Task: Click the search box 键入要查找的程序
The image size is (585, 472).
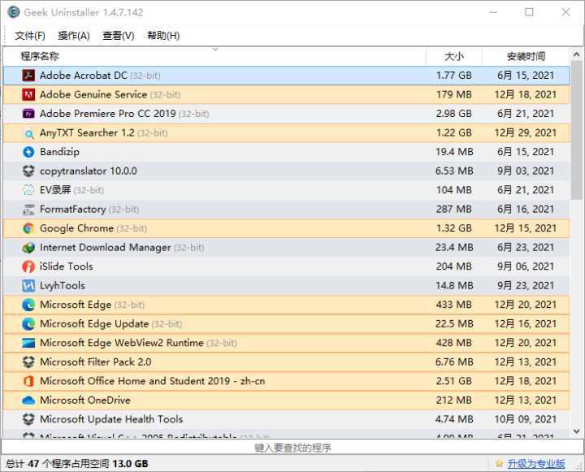Action: click(x=292, y=448)
